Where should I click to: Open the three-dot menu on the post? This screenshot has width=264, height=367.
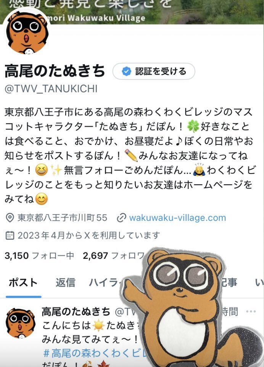251,312
